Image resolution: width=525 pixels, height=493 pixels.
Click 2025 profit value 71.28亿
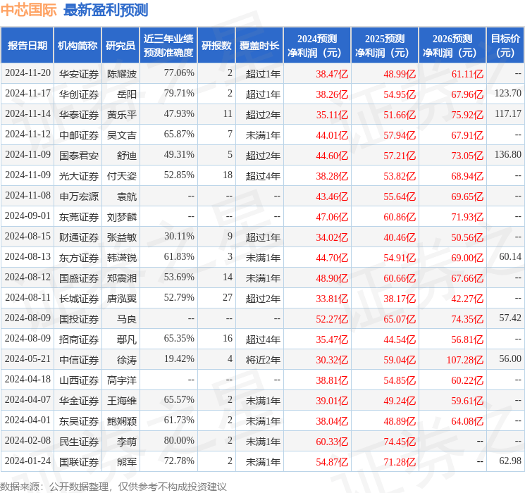pyautogui.click(x=400, y=462)
